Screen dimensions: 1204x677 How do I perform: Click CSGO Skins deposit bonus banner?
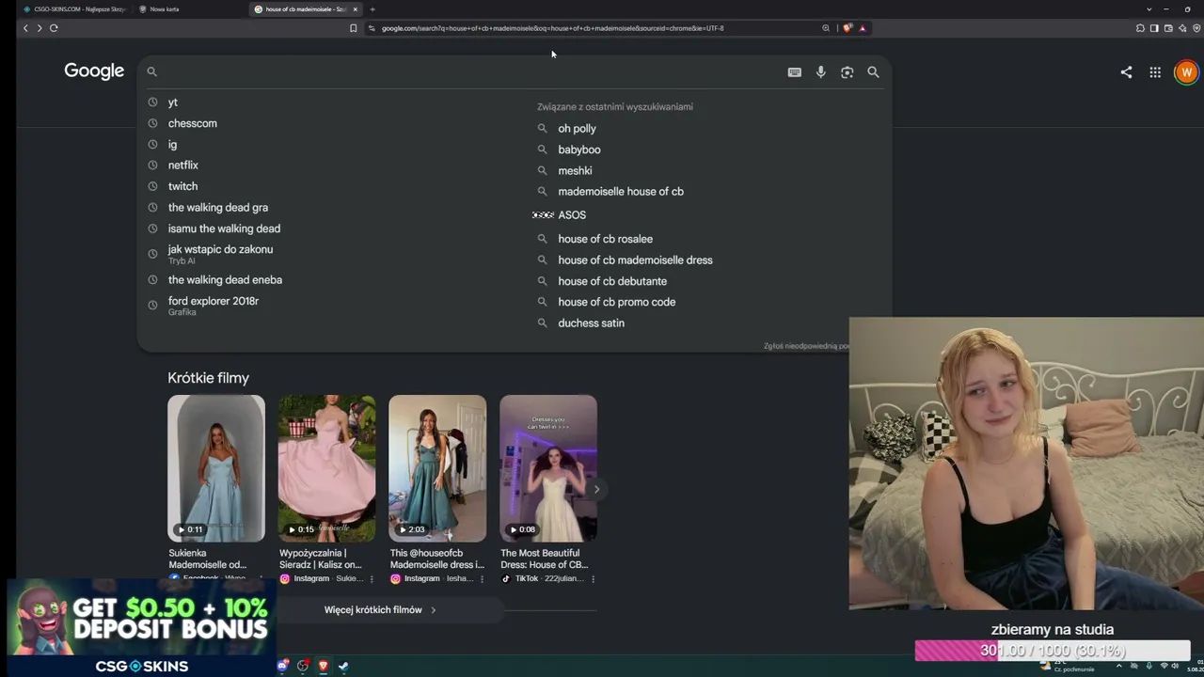pos(142,627)
